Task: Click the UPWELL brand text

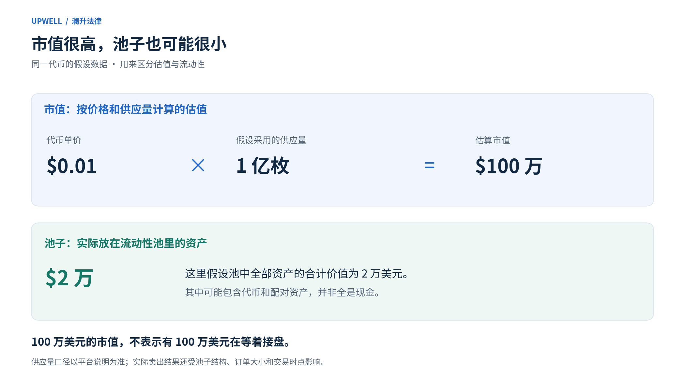Action: click(x=47, y=21)
